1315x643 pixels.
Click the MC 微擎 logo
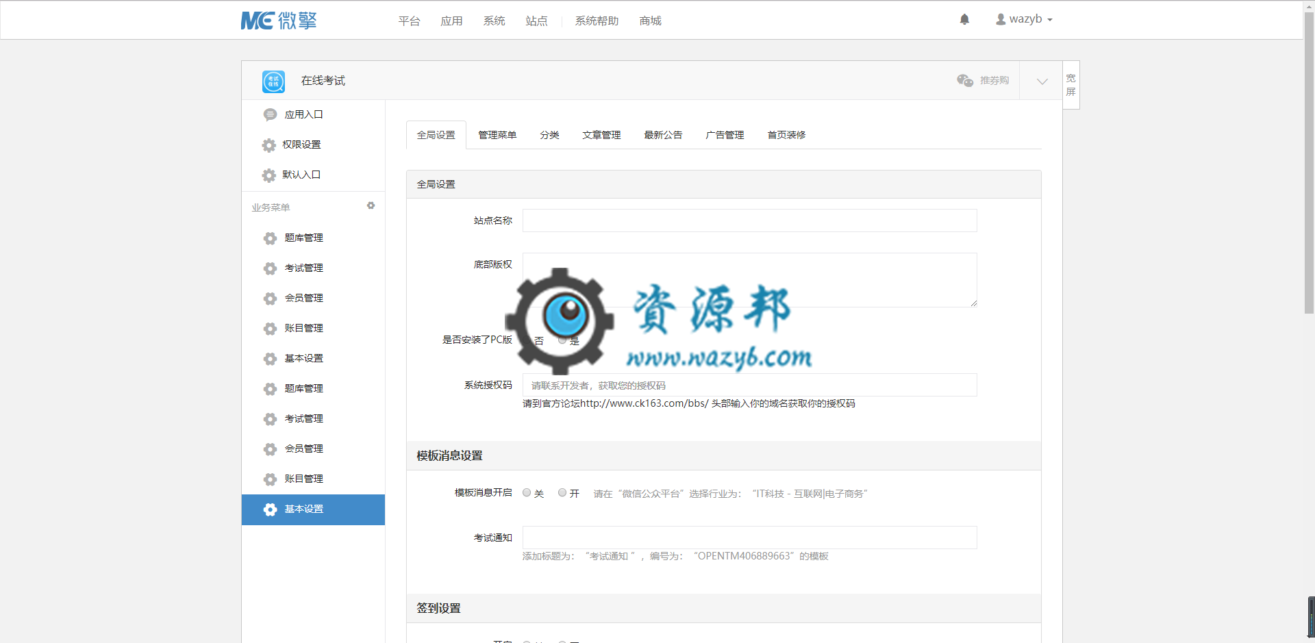point(279,21)
